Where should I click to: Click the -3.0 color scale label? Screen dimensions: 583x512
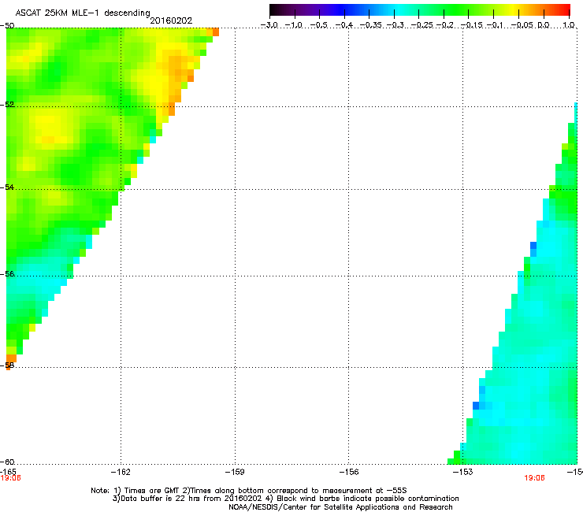click(269, 25)
